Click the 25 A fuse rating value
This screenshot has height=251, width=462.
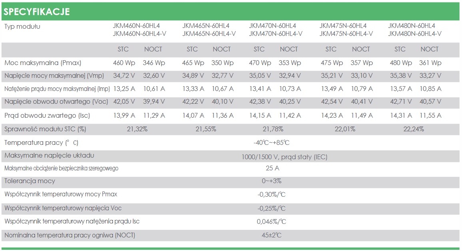[x=272, y=168]
